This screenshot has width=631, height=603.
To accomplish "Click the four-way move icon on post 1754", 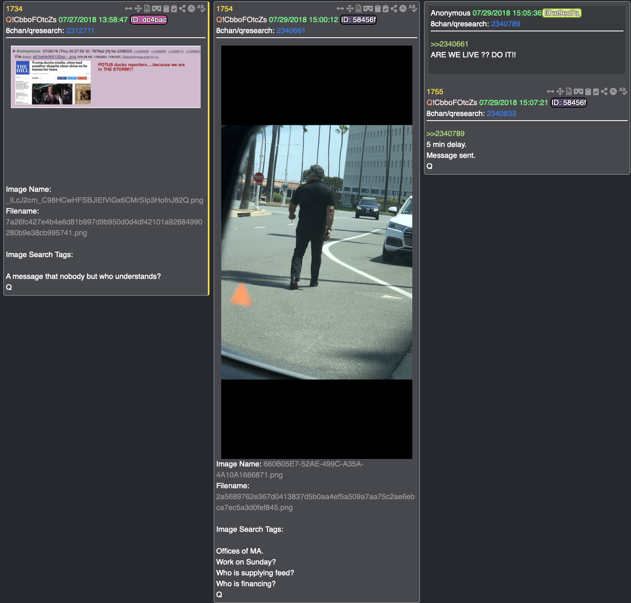I will 349,8.
